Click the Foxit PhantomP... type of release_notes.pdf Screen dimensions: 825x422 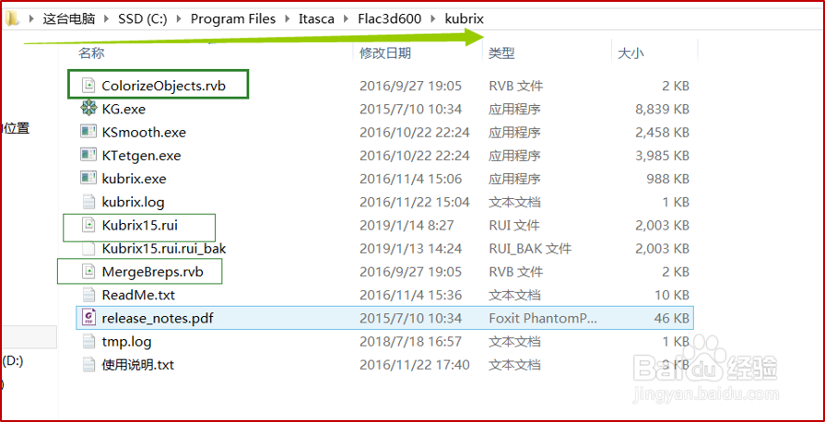(543, 318)
